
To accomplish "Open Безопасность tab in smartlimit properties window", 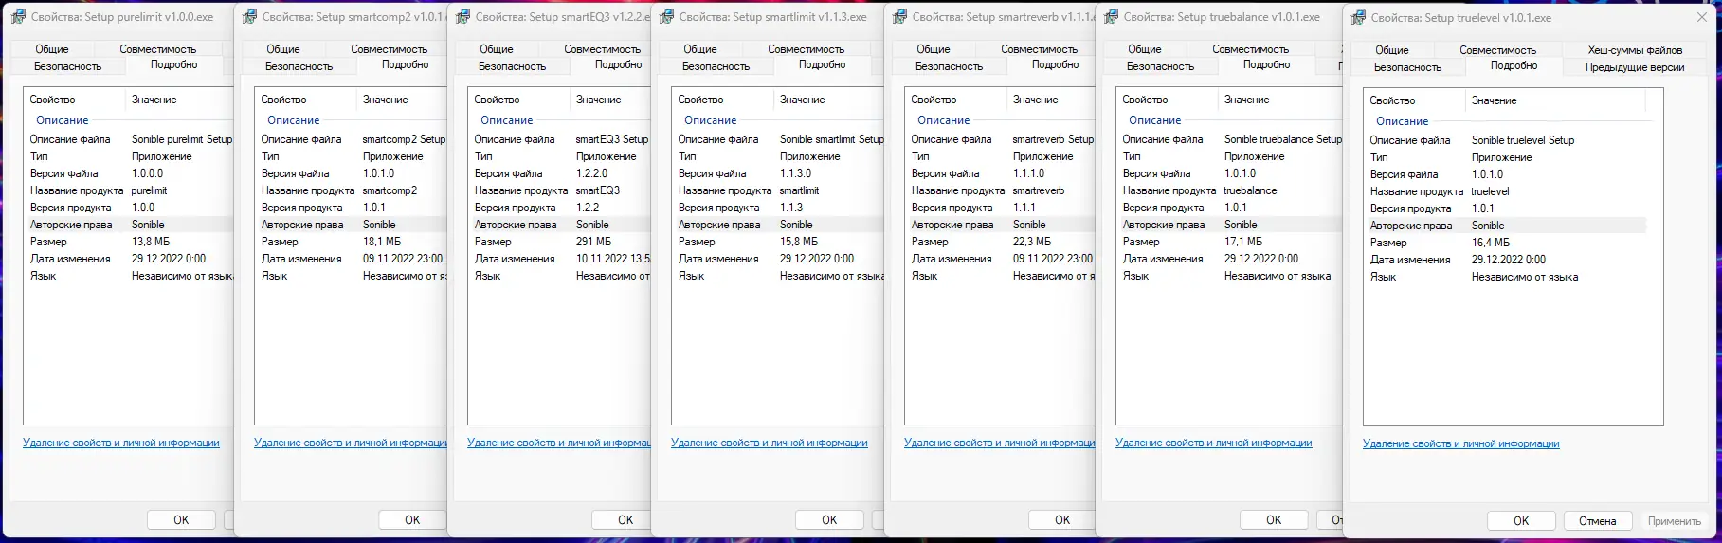I will (x=716, y=66).
